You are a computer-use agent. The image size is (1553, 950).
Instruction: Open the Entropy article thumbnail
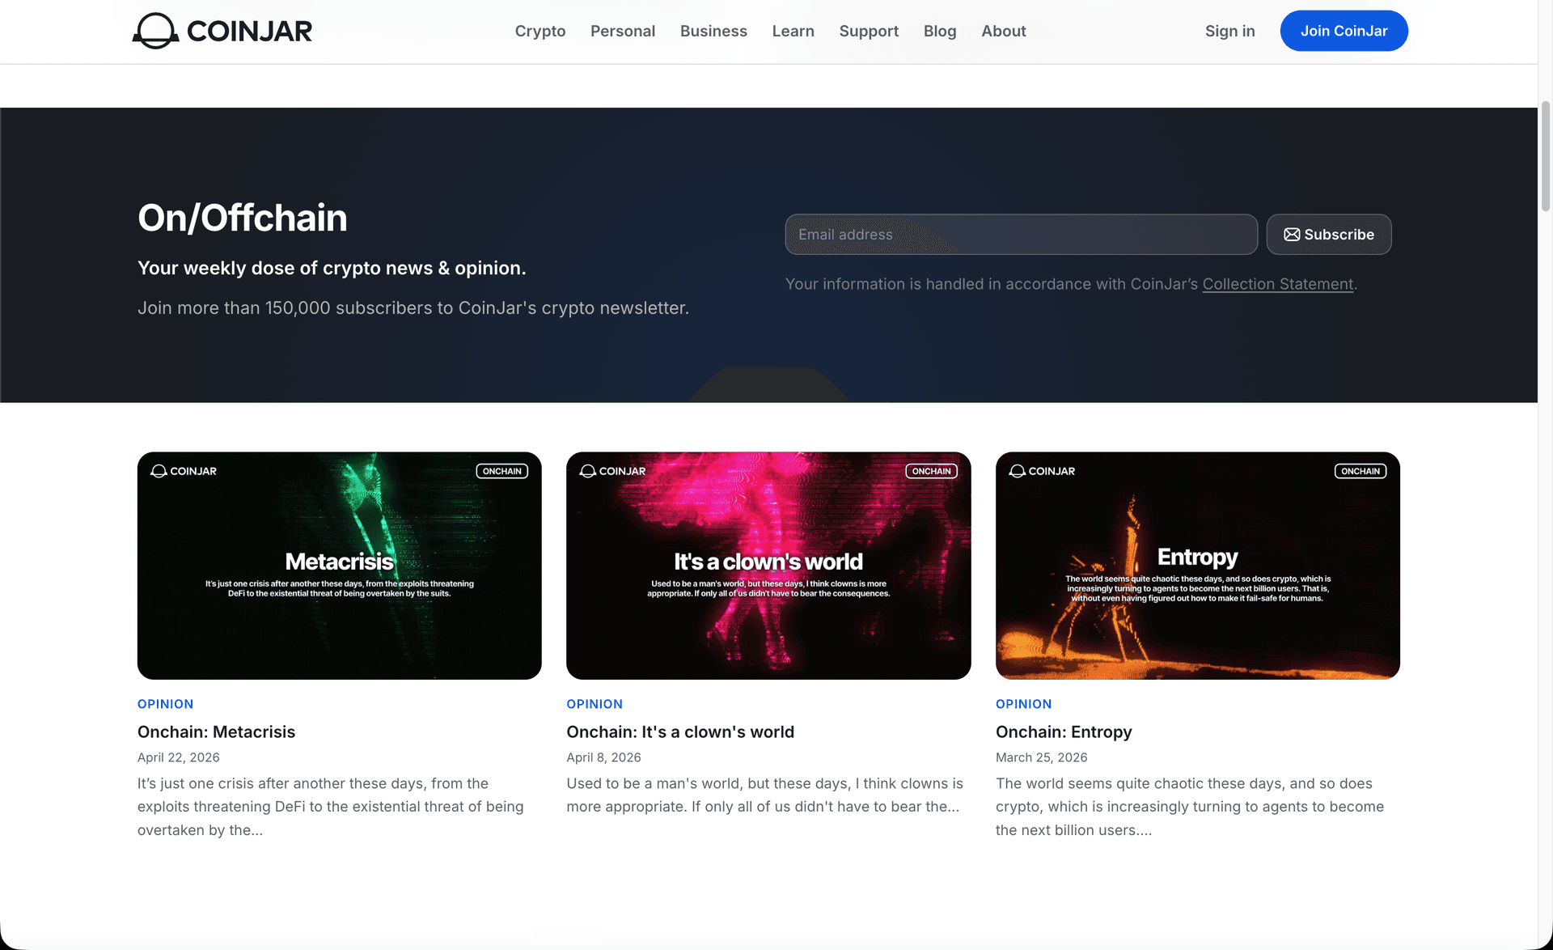1198,566
